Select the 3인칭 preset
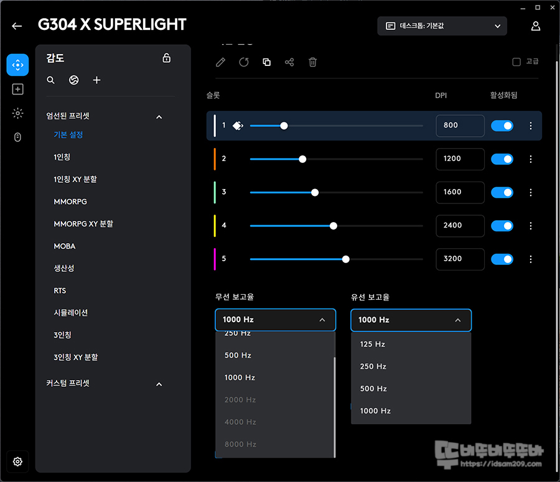560x482 pixels. (62, 335)
